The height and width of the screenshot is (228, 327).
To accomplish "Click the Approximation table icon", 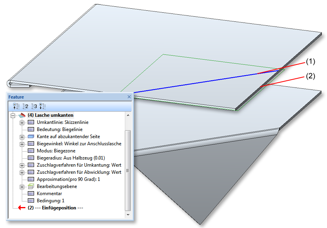I will (x=31, y=179).
